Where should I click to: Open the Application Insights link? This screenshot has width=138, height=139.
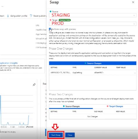click(9, 63)
